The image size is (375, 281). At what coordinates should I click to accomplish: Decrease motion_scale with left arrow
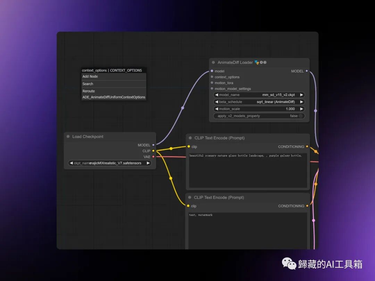(x=217, y=109)
